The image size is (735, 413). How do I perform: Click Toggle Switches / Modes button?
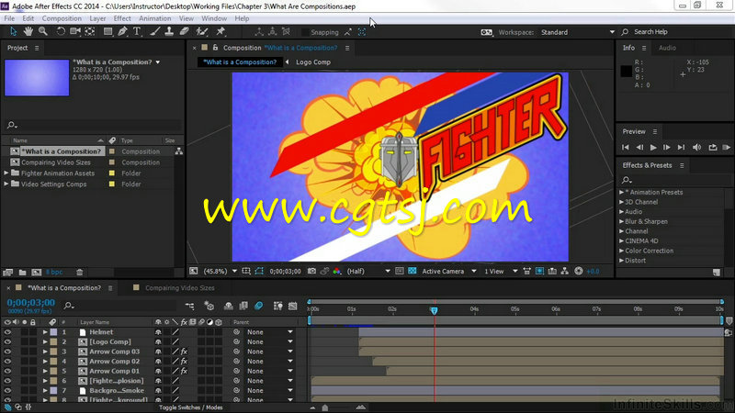tap(191, 407)
